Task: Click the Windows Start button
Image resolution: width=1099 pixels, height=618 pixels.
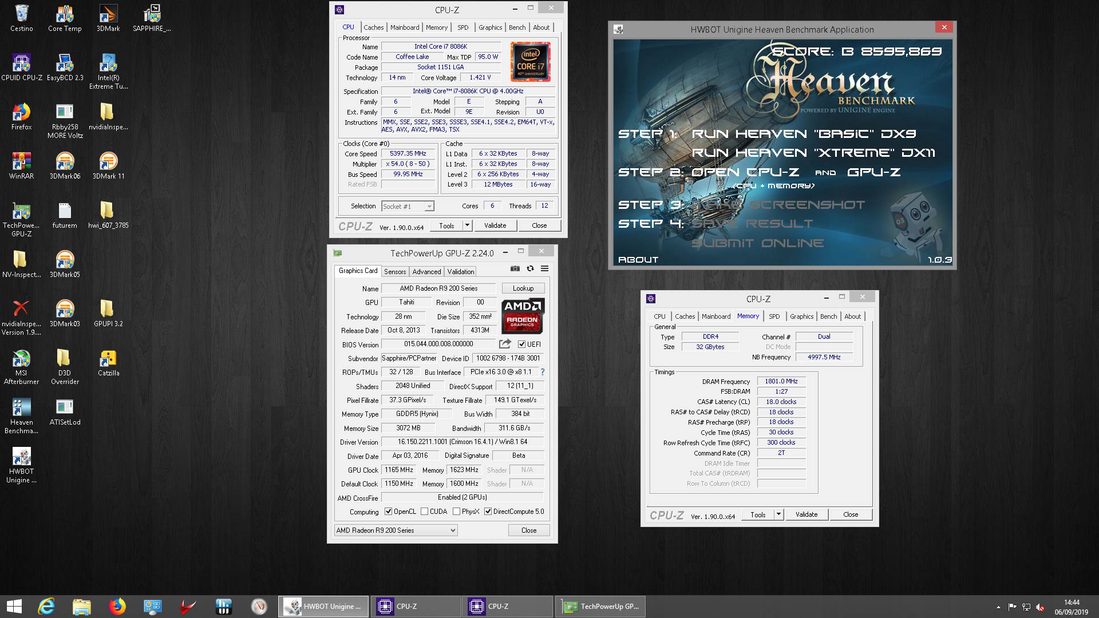Action: (x=14, y=606)
